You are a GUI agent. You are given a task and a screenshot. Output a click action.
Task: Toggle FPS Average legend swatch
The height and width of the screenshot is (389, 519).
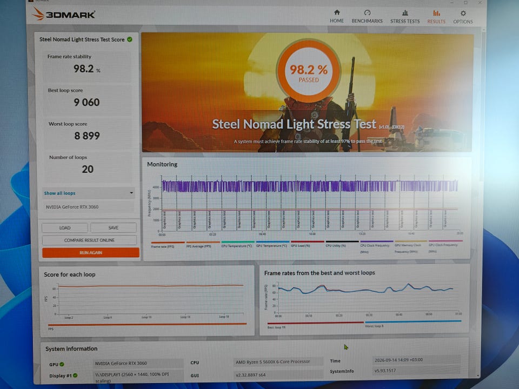pos(203,242)
